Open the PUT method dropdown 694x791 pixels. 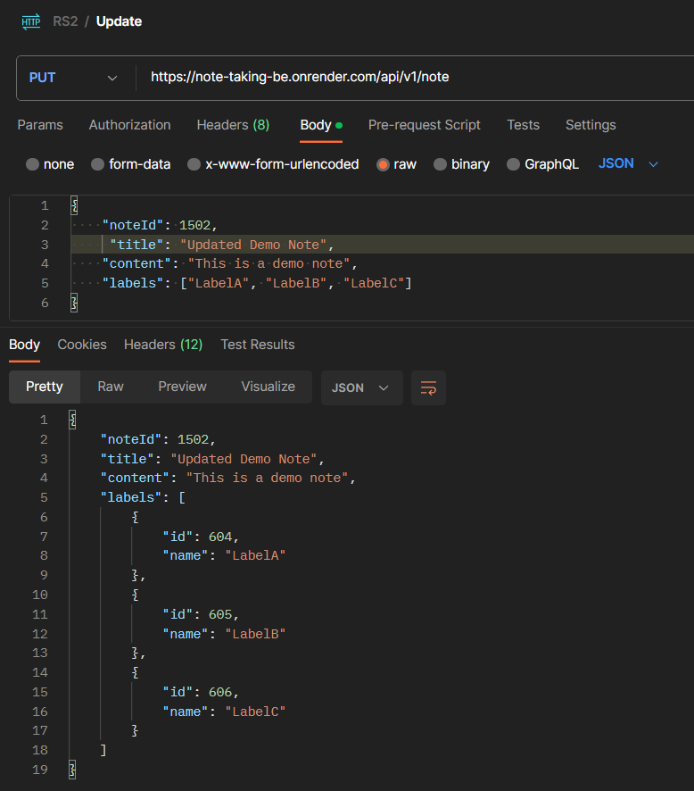click(x=74, y=77)
